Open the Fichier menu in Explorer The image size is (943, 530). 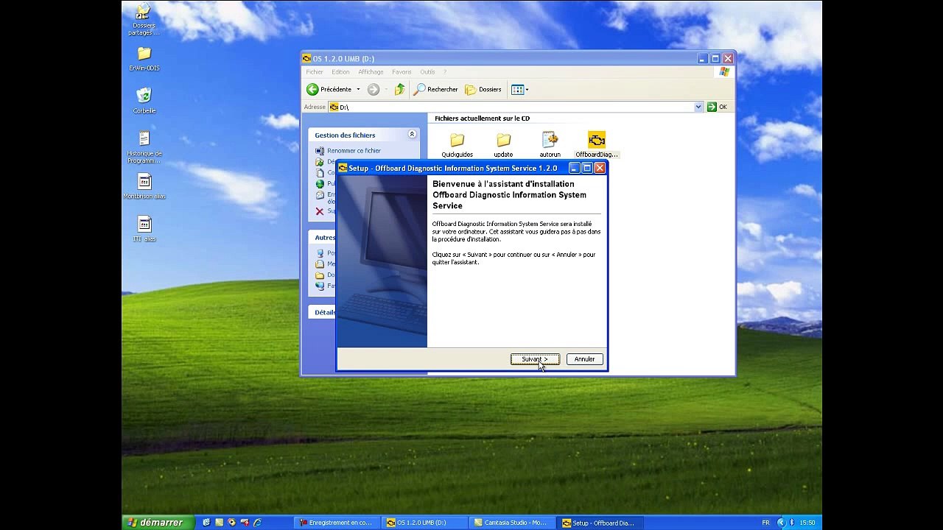pos(315,72)
